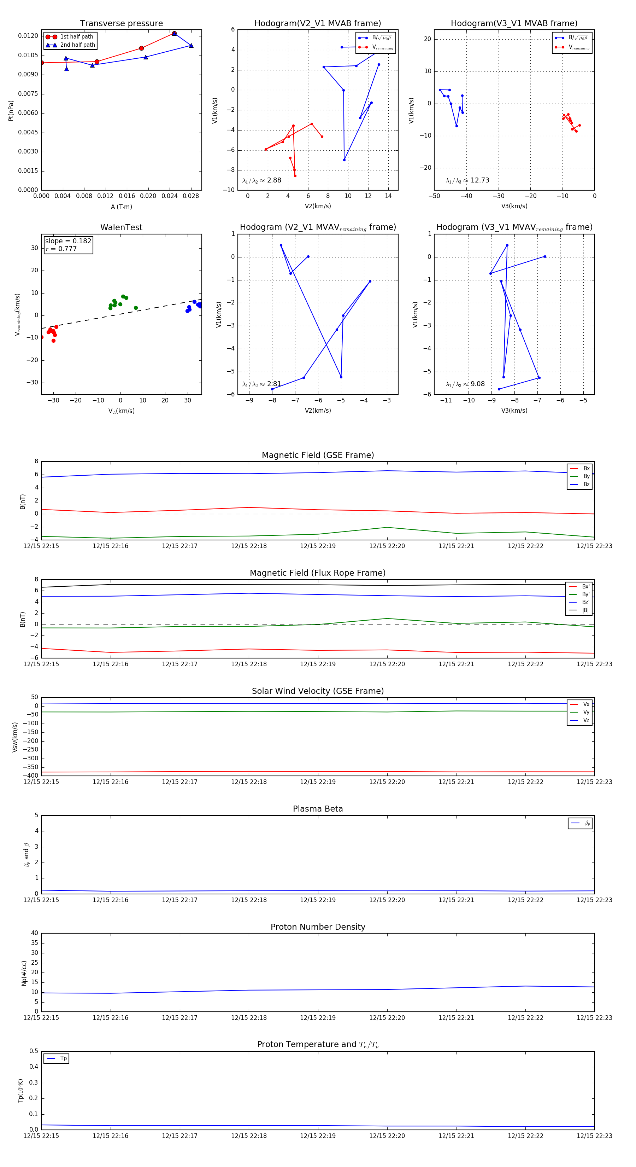Click 'slope = 0.182' annotation
The image size is (636, 1167).
coord(68,241)
